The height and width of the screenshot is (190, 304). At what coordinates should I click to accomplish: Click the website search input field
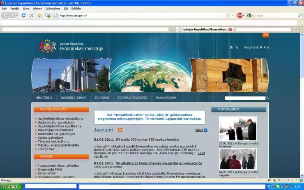[245, 98]
